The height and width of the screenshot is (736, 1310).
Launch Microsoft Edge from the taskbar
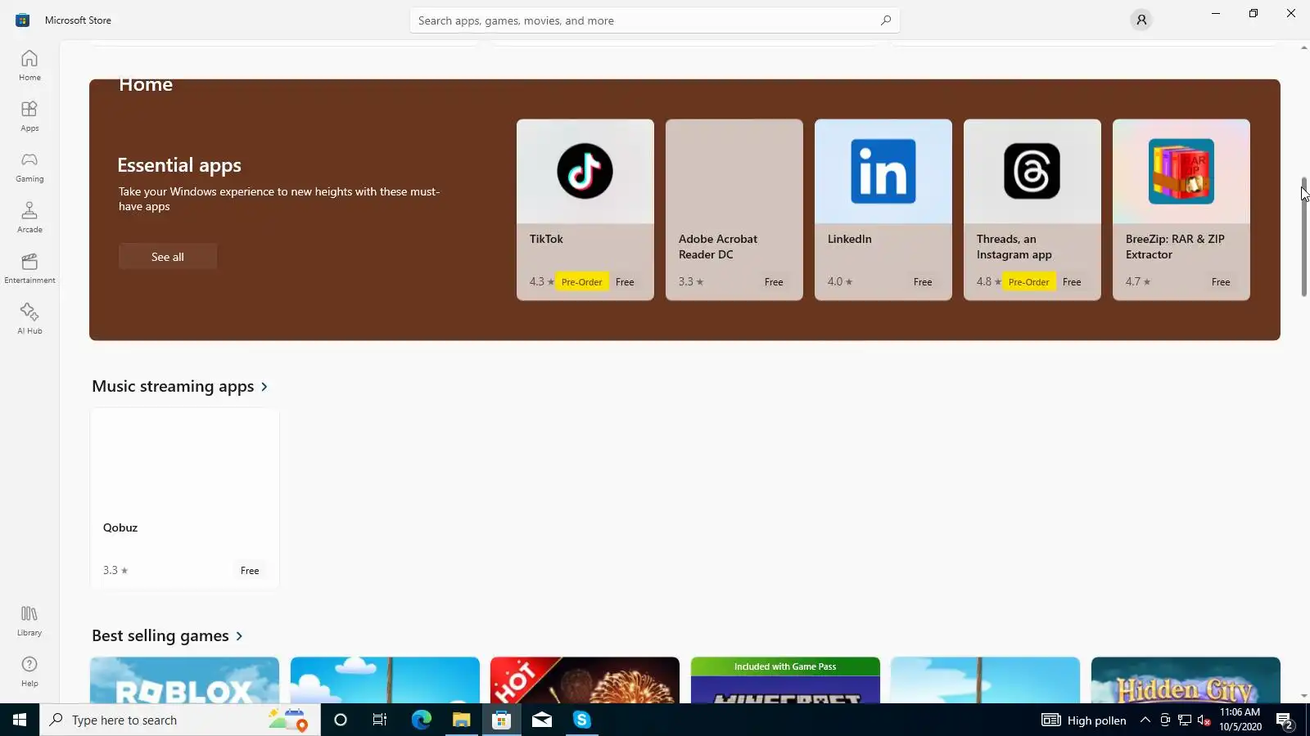pyautogui.click(x=421, y=720)
